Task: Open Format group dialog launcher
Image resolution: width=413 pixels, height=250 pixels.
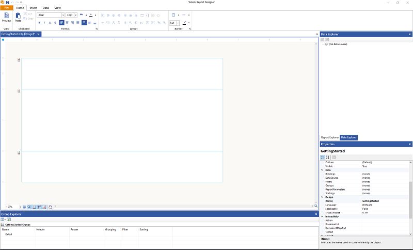Action: coord(97,28)
